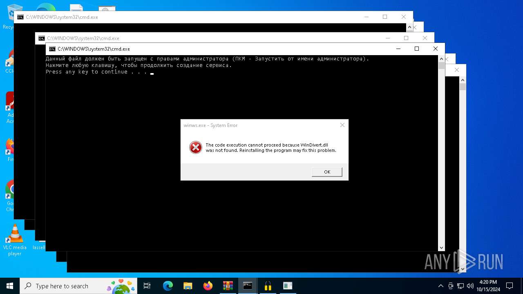The image size is (523, 294).
Task: Click OK in the winws.exe error dialog
Action: pyautogui.click(x=327, y=172)
